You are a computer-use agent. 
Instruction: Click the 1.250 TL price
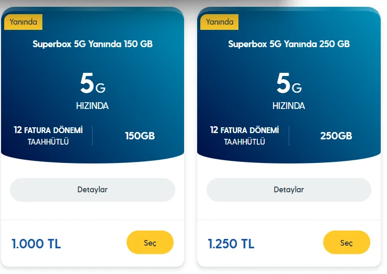231,244
